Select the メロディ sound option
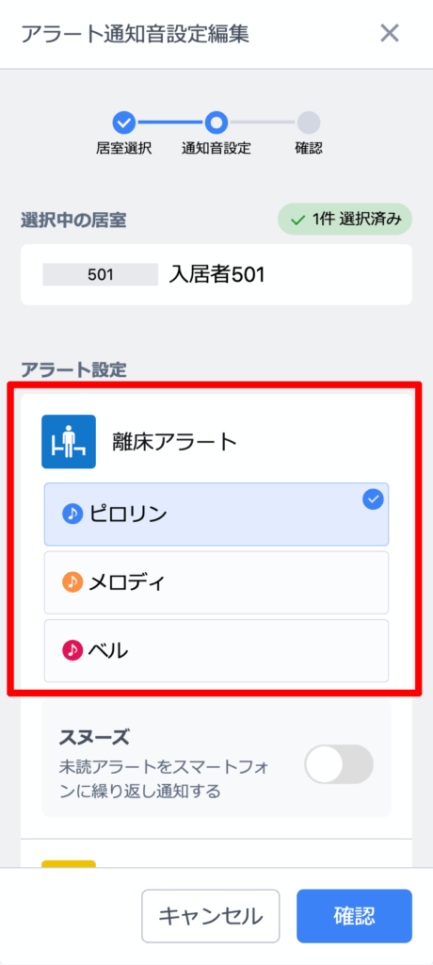 (216, 582)
